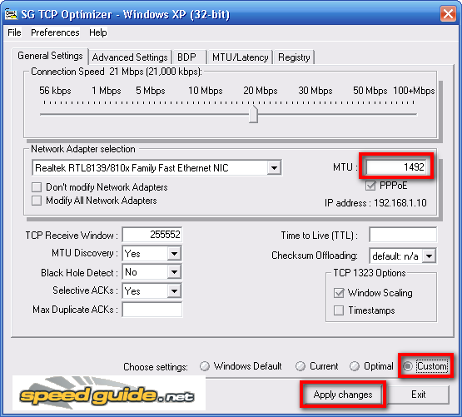Enable Modify All Network Adapters
The image size is (462, 417).
click(x=37, y=201)
